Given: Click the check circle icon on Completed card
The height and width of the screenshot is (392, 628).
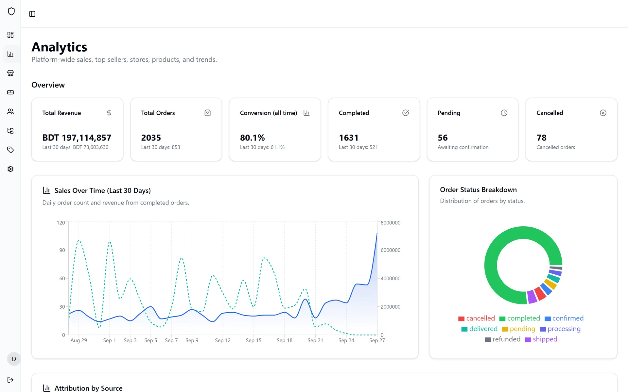Looking at the screenshot, I should (406, 113).
